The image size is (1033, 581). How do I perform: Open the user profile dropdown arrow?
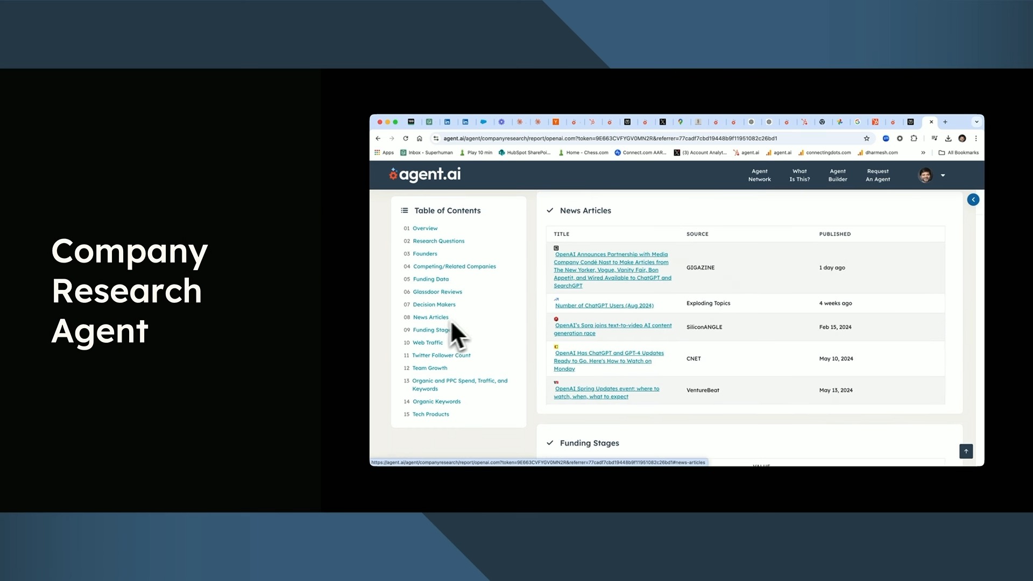[943, 175]
